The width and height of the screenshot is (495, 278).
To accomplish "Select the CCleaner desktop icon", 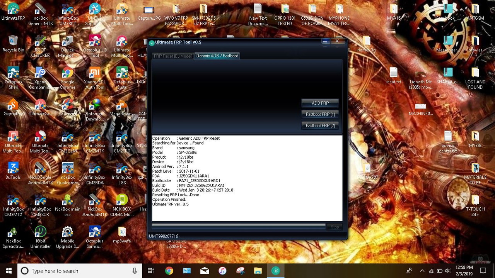I will pyautogui.click(x=68, y=107).
